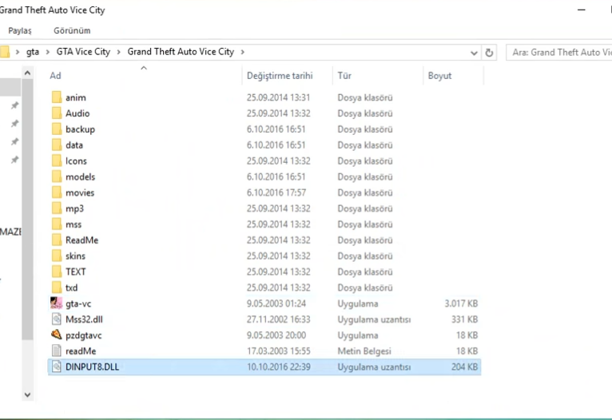Click the DINPUT8.DLL file icon
612x420 pixels.
point(56,367)
